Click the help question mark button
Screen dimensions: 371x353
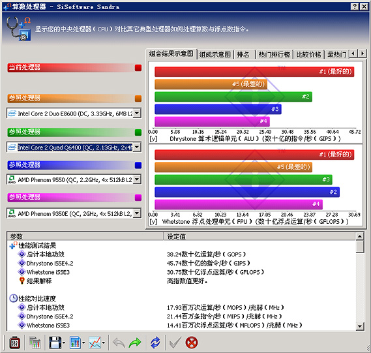pos(354,7)
